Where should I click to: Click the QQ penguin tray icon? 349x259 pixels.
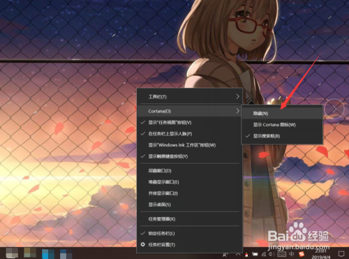(246, 254)
